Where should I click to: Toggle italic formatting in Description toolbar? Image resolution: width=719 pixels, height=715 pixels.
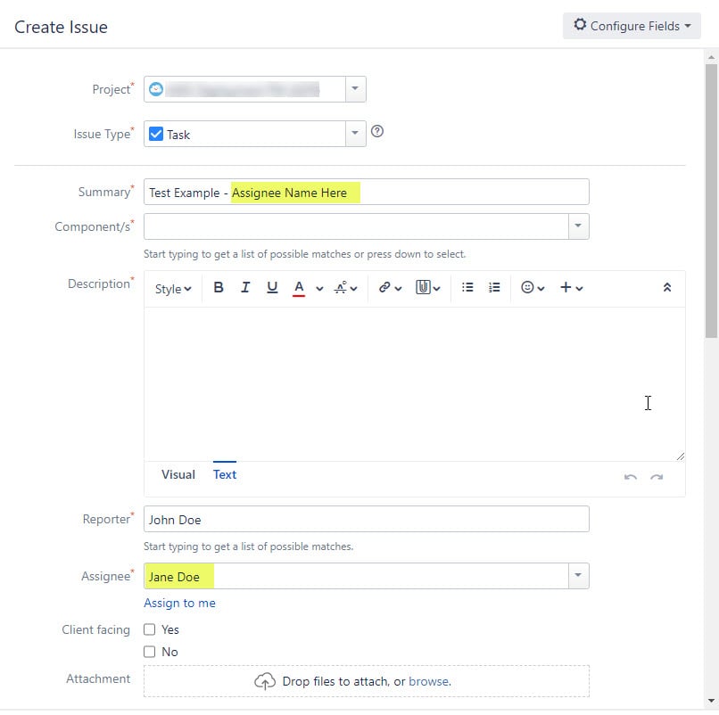click(245, 288)
